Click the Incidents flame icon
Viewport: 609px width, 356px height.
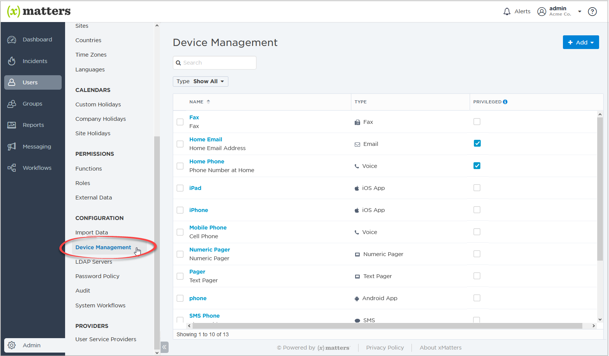[12, 61]
